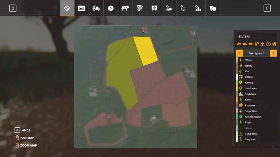The image size is (280, 157).
Task: Open the statistics blocks icon
Action: pos(198,8)
